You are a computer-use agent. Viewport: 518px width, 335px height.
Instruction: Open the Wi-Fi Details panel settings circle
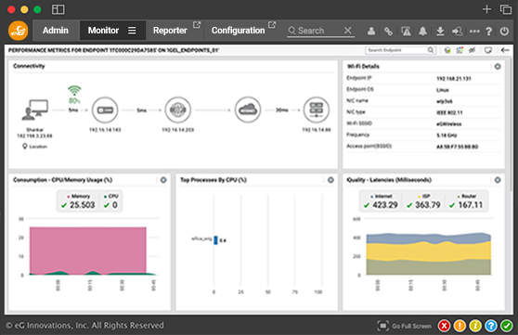(498, 67)
